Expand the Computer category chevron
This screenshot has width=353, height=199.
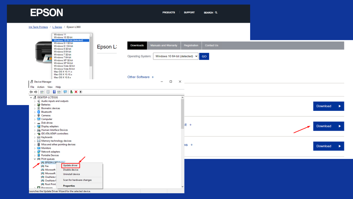35,119
